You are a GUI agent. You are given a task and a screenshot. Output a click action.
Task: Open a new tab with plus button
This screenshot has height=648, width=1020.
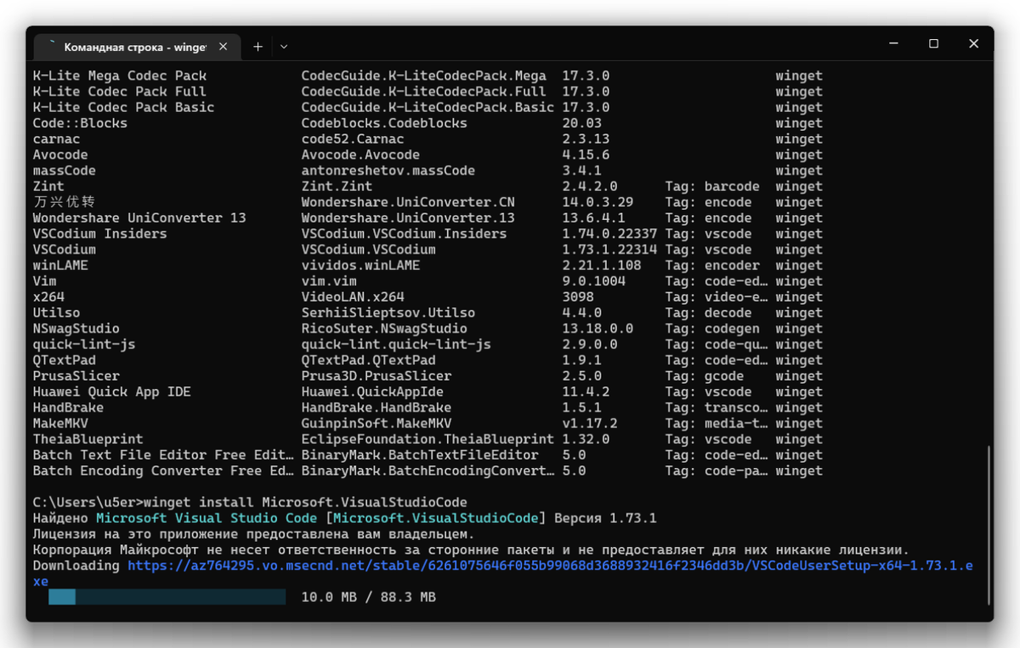pyautogui.click(x=258, y=47)
